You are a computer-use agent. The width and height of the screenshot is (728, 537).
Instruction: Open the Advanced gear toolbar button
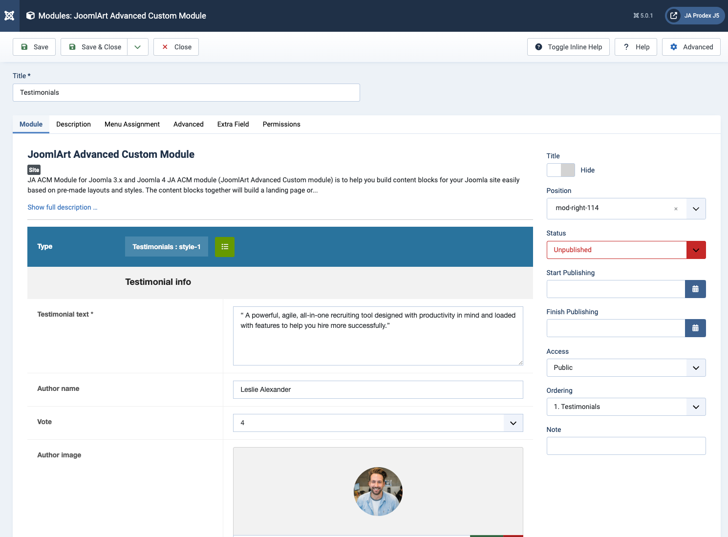(691, 47)
